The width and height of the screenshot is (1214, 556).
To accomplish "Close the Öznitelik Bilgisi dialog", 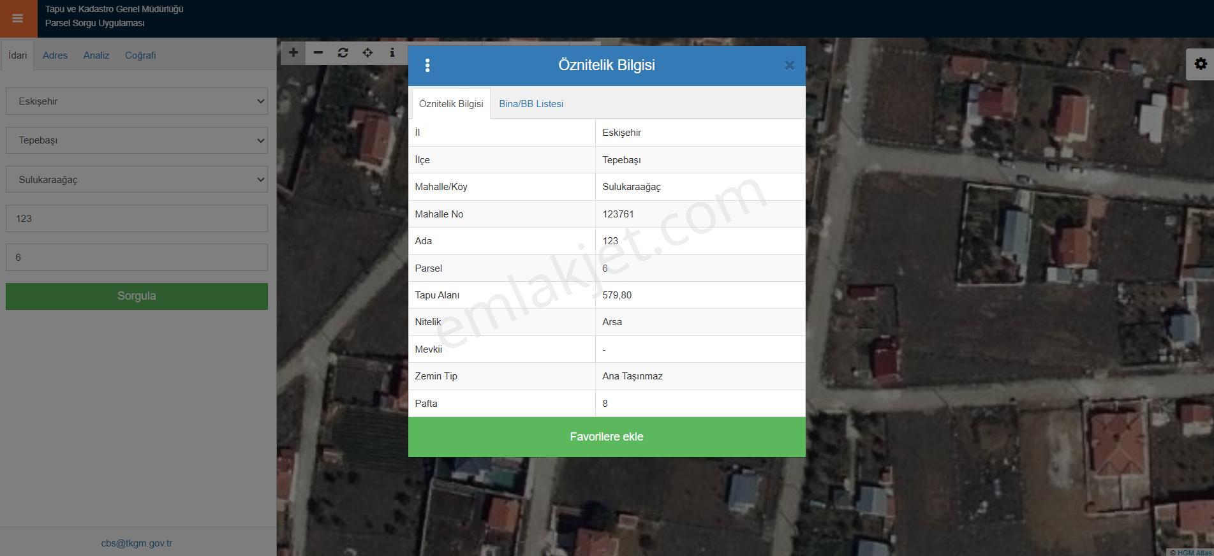I will [789, 65].
